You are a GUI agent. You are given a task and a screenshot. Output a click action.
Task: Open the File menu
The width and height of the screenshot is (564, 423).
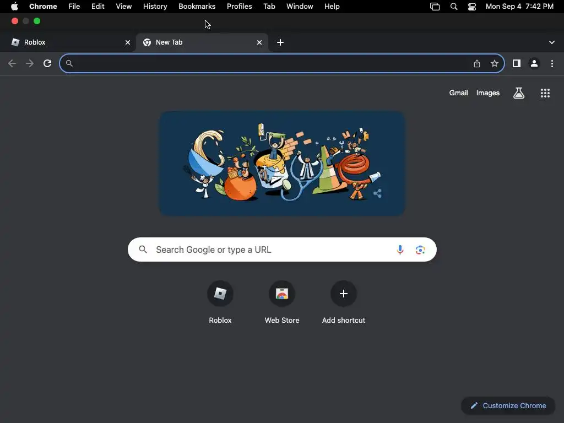74,7
